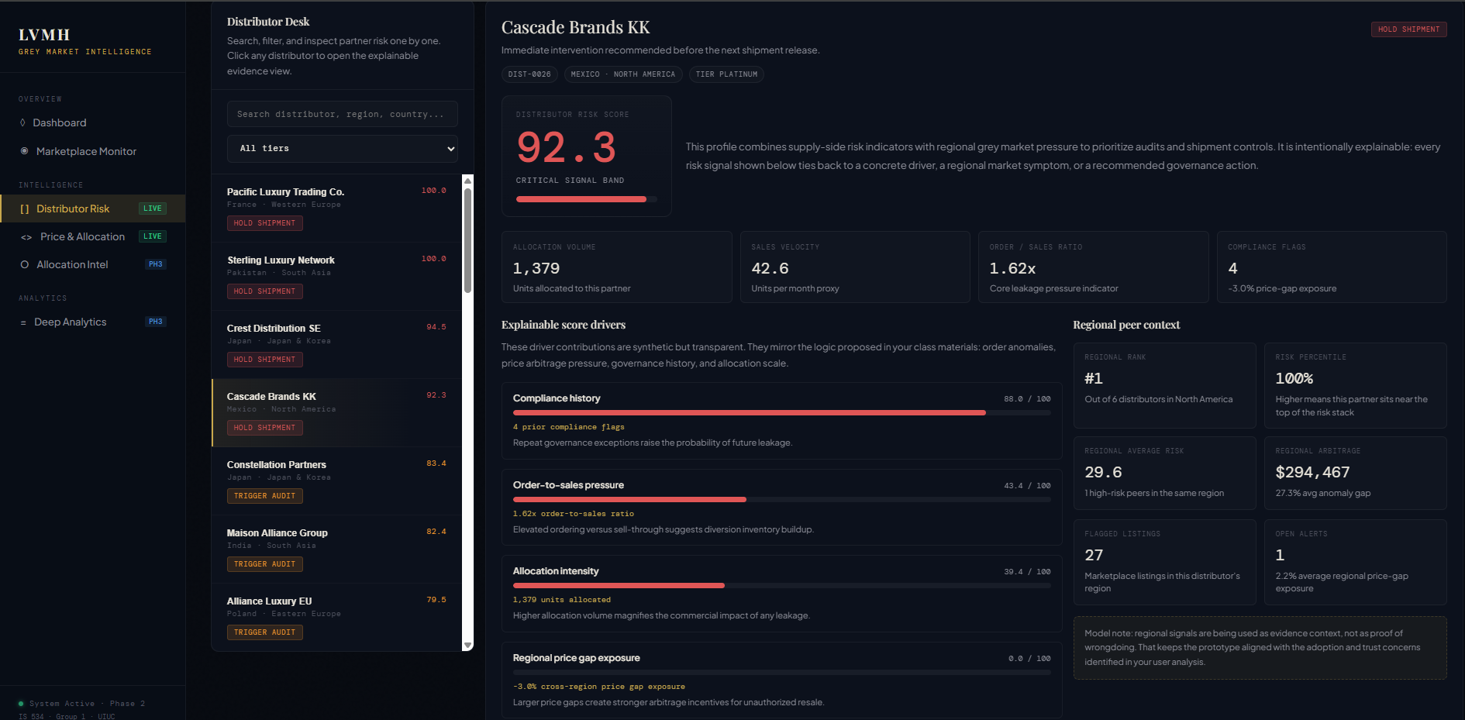Click the distributor risk score progress bar
This screenshot has height=720, width=1465.
[587, 199]
